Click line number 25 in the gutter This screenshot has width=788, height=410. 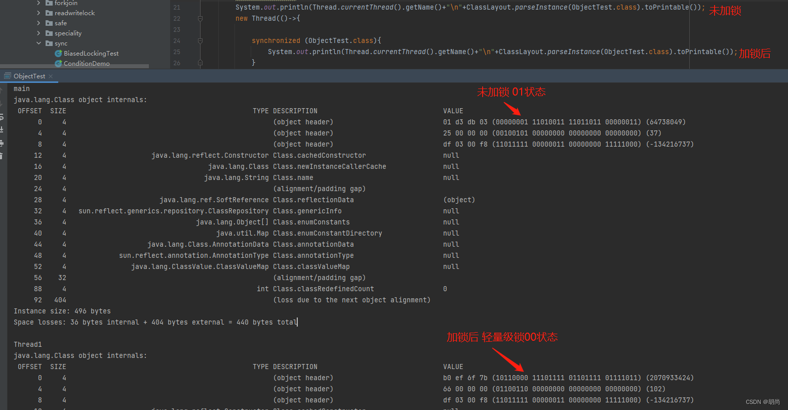pos(176,52)
